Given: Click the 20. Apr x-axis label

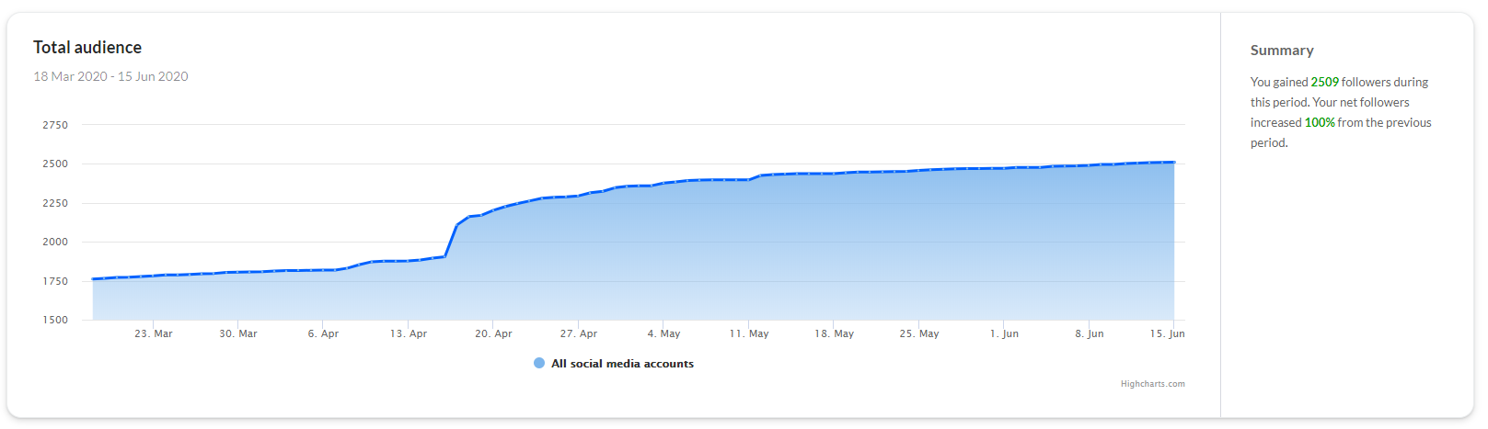Looking at the screenshot, I should [x=493, y=333].
